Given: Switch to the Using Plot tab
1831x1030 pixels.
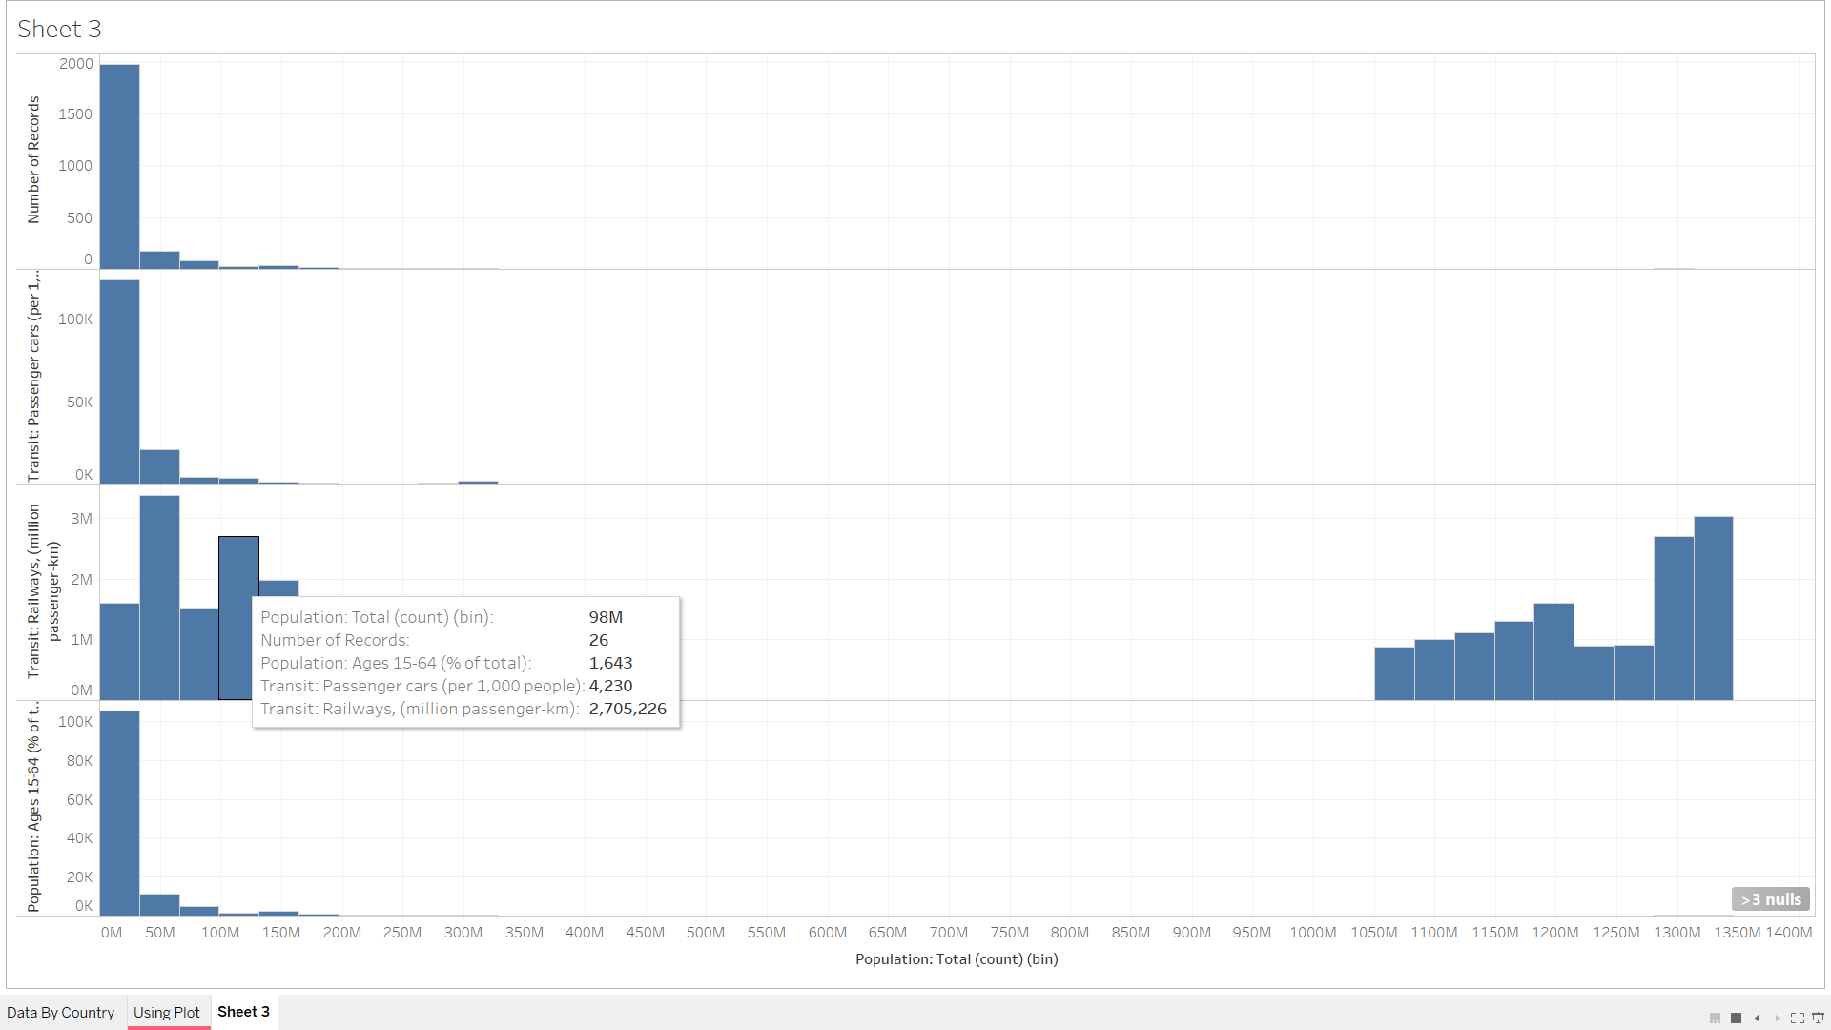Looking at the screenshot, I should (167, 1012).
